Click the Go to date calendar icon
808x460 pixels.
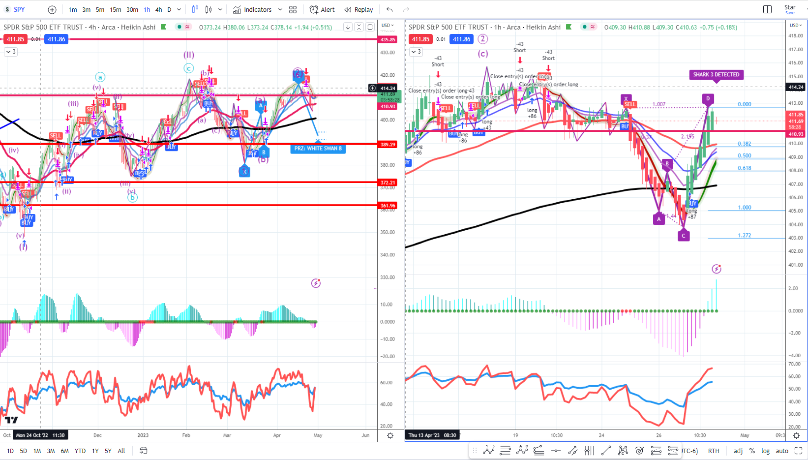pos(143,451)
